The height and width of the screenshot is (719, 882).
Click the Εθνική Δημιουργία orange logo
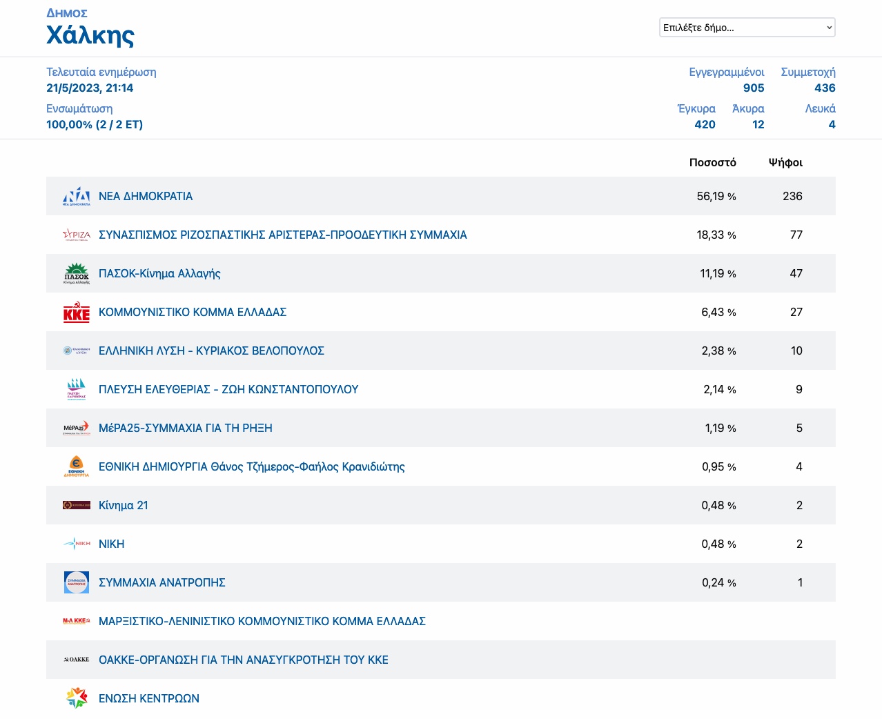[77, 466]
